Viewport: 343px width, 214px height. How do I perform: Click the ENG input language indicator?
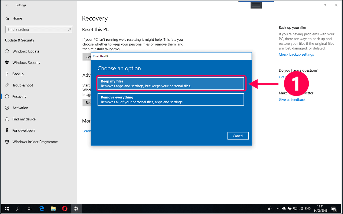308,209
